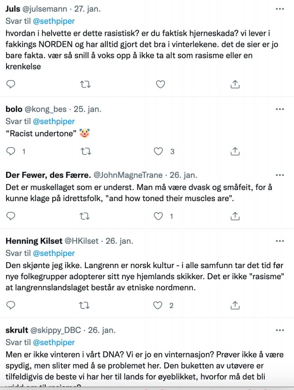Open more options on bolo's tweet
This screenshot has width=294, height=390.
(x=280, y=109)
